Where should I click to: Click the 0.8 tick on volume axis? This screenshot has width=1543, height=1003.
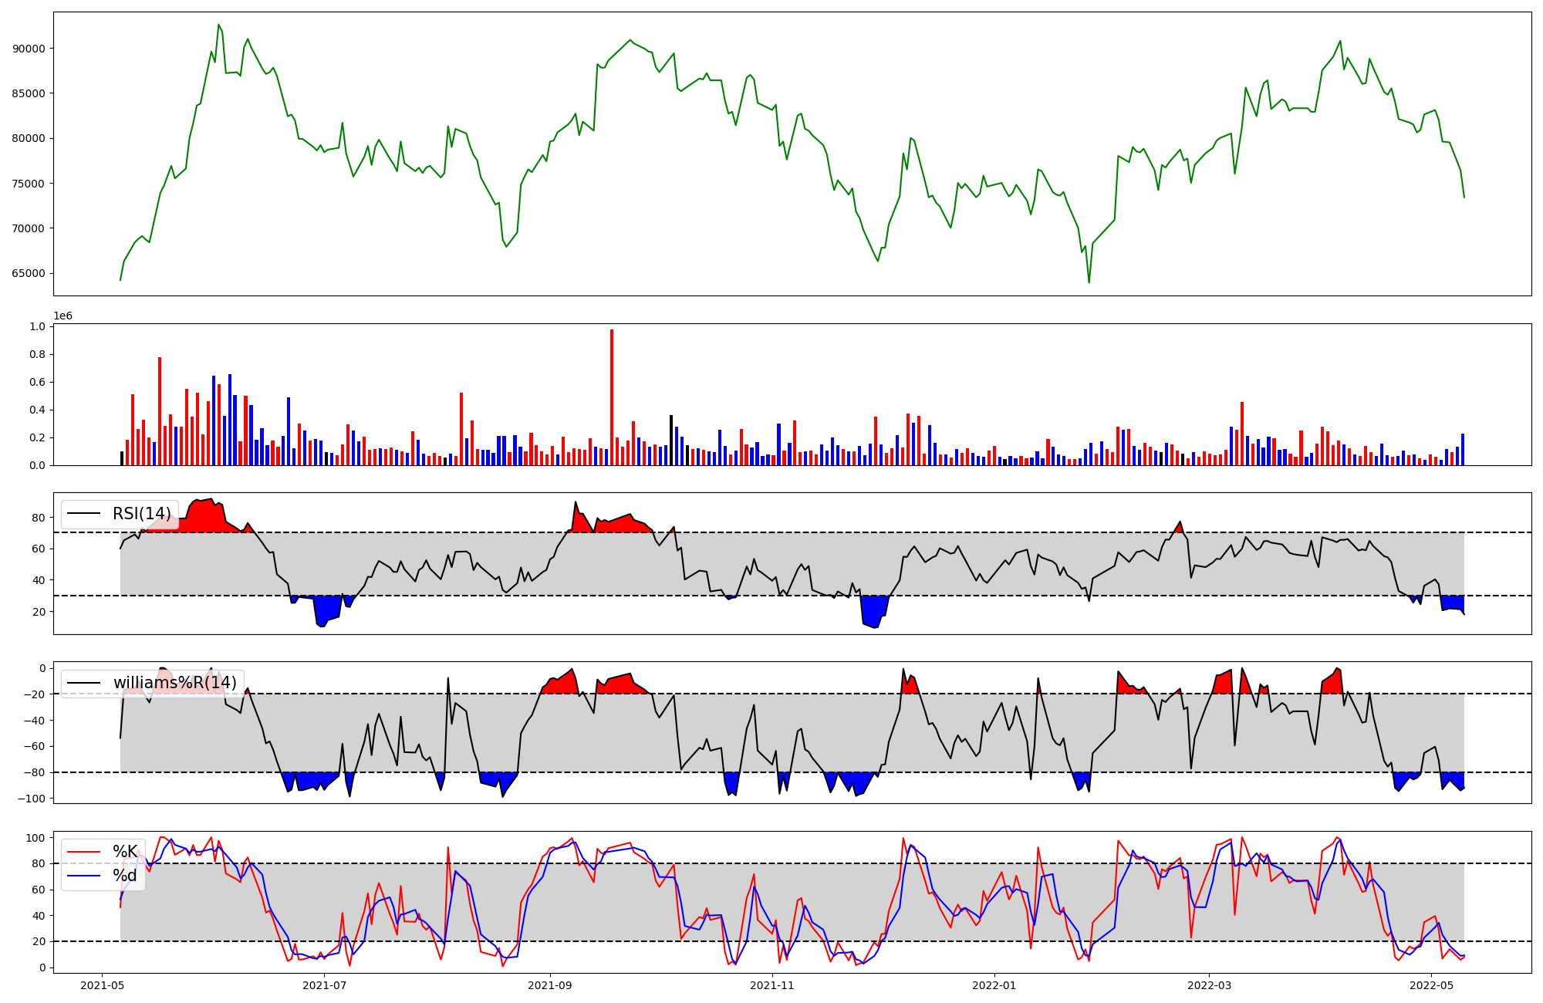(37, 355)
